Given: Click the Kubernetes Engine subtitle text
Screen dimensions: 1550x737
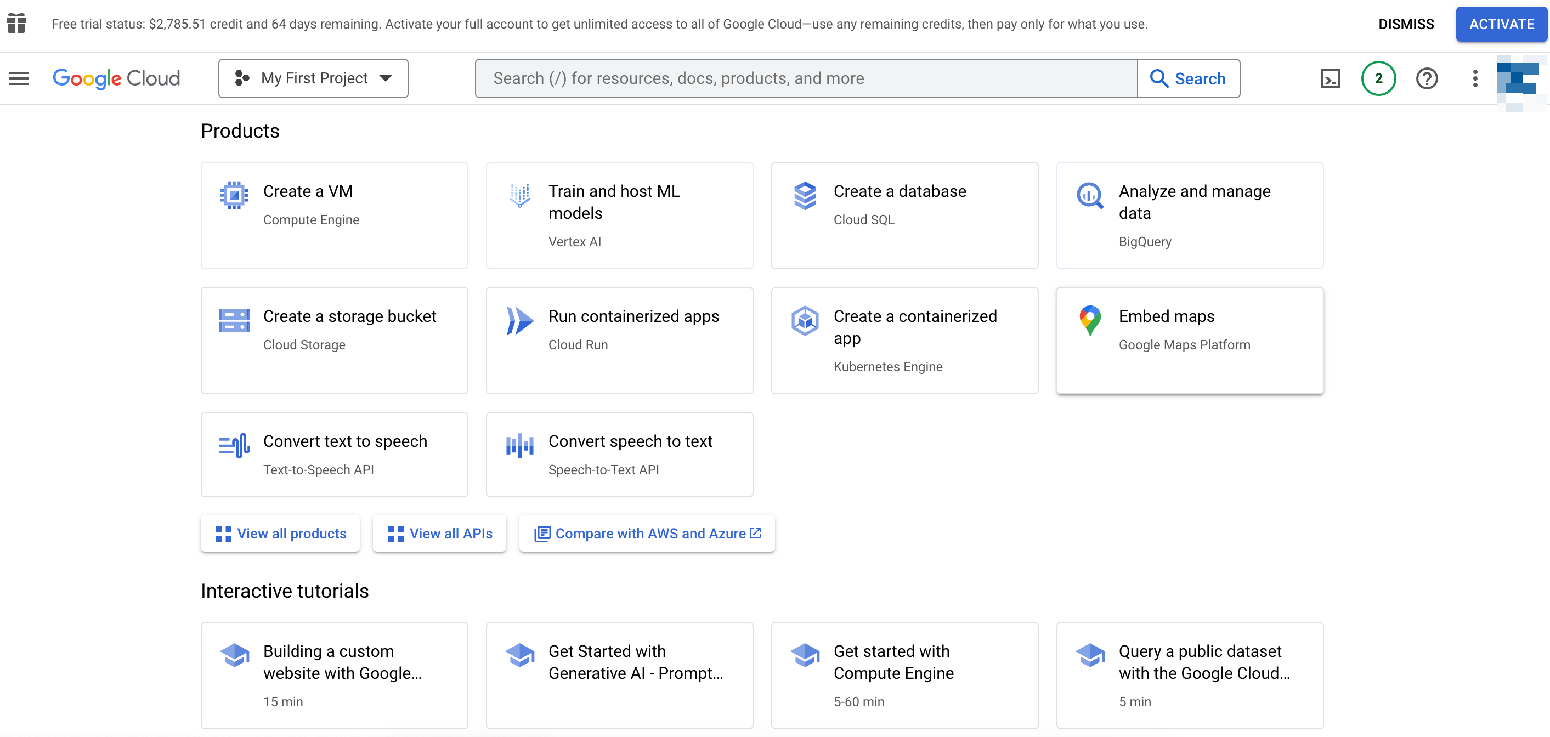Looking at the screenshot, I should click(888, 366).
